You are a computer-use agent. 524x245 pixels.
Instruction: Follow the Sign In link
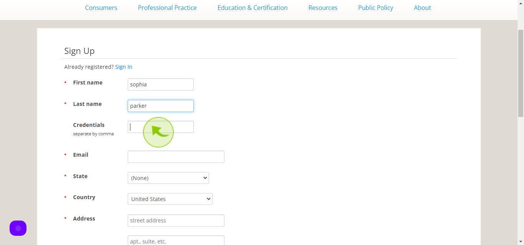tap(124, 67)
